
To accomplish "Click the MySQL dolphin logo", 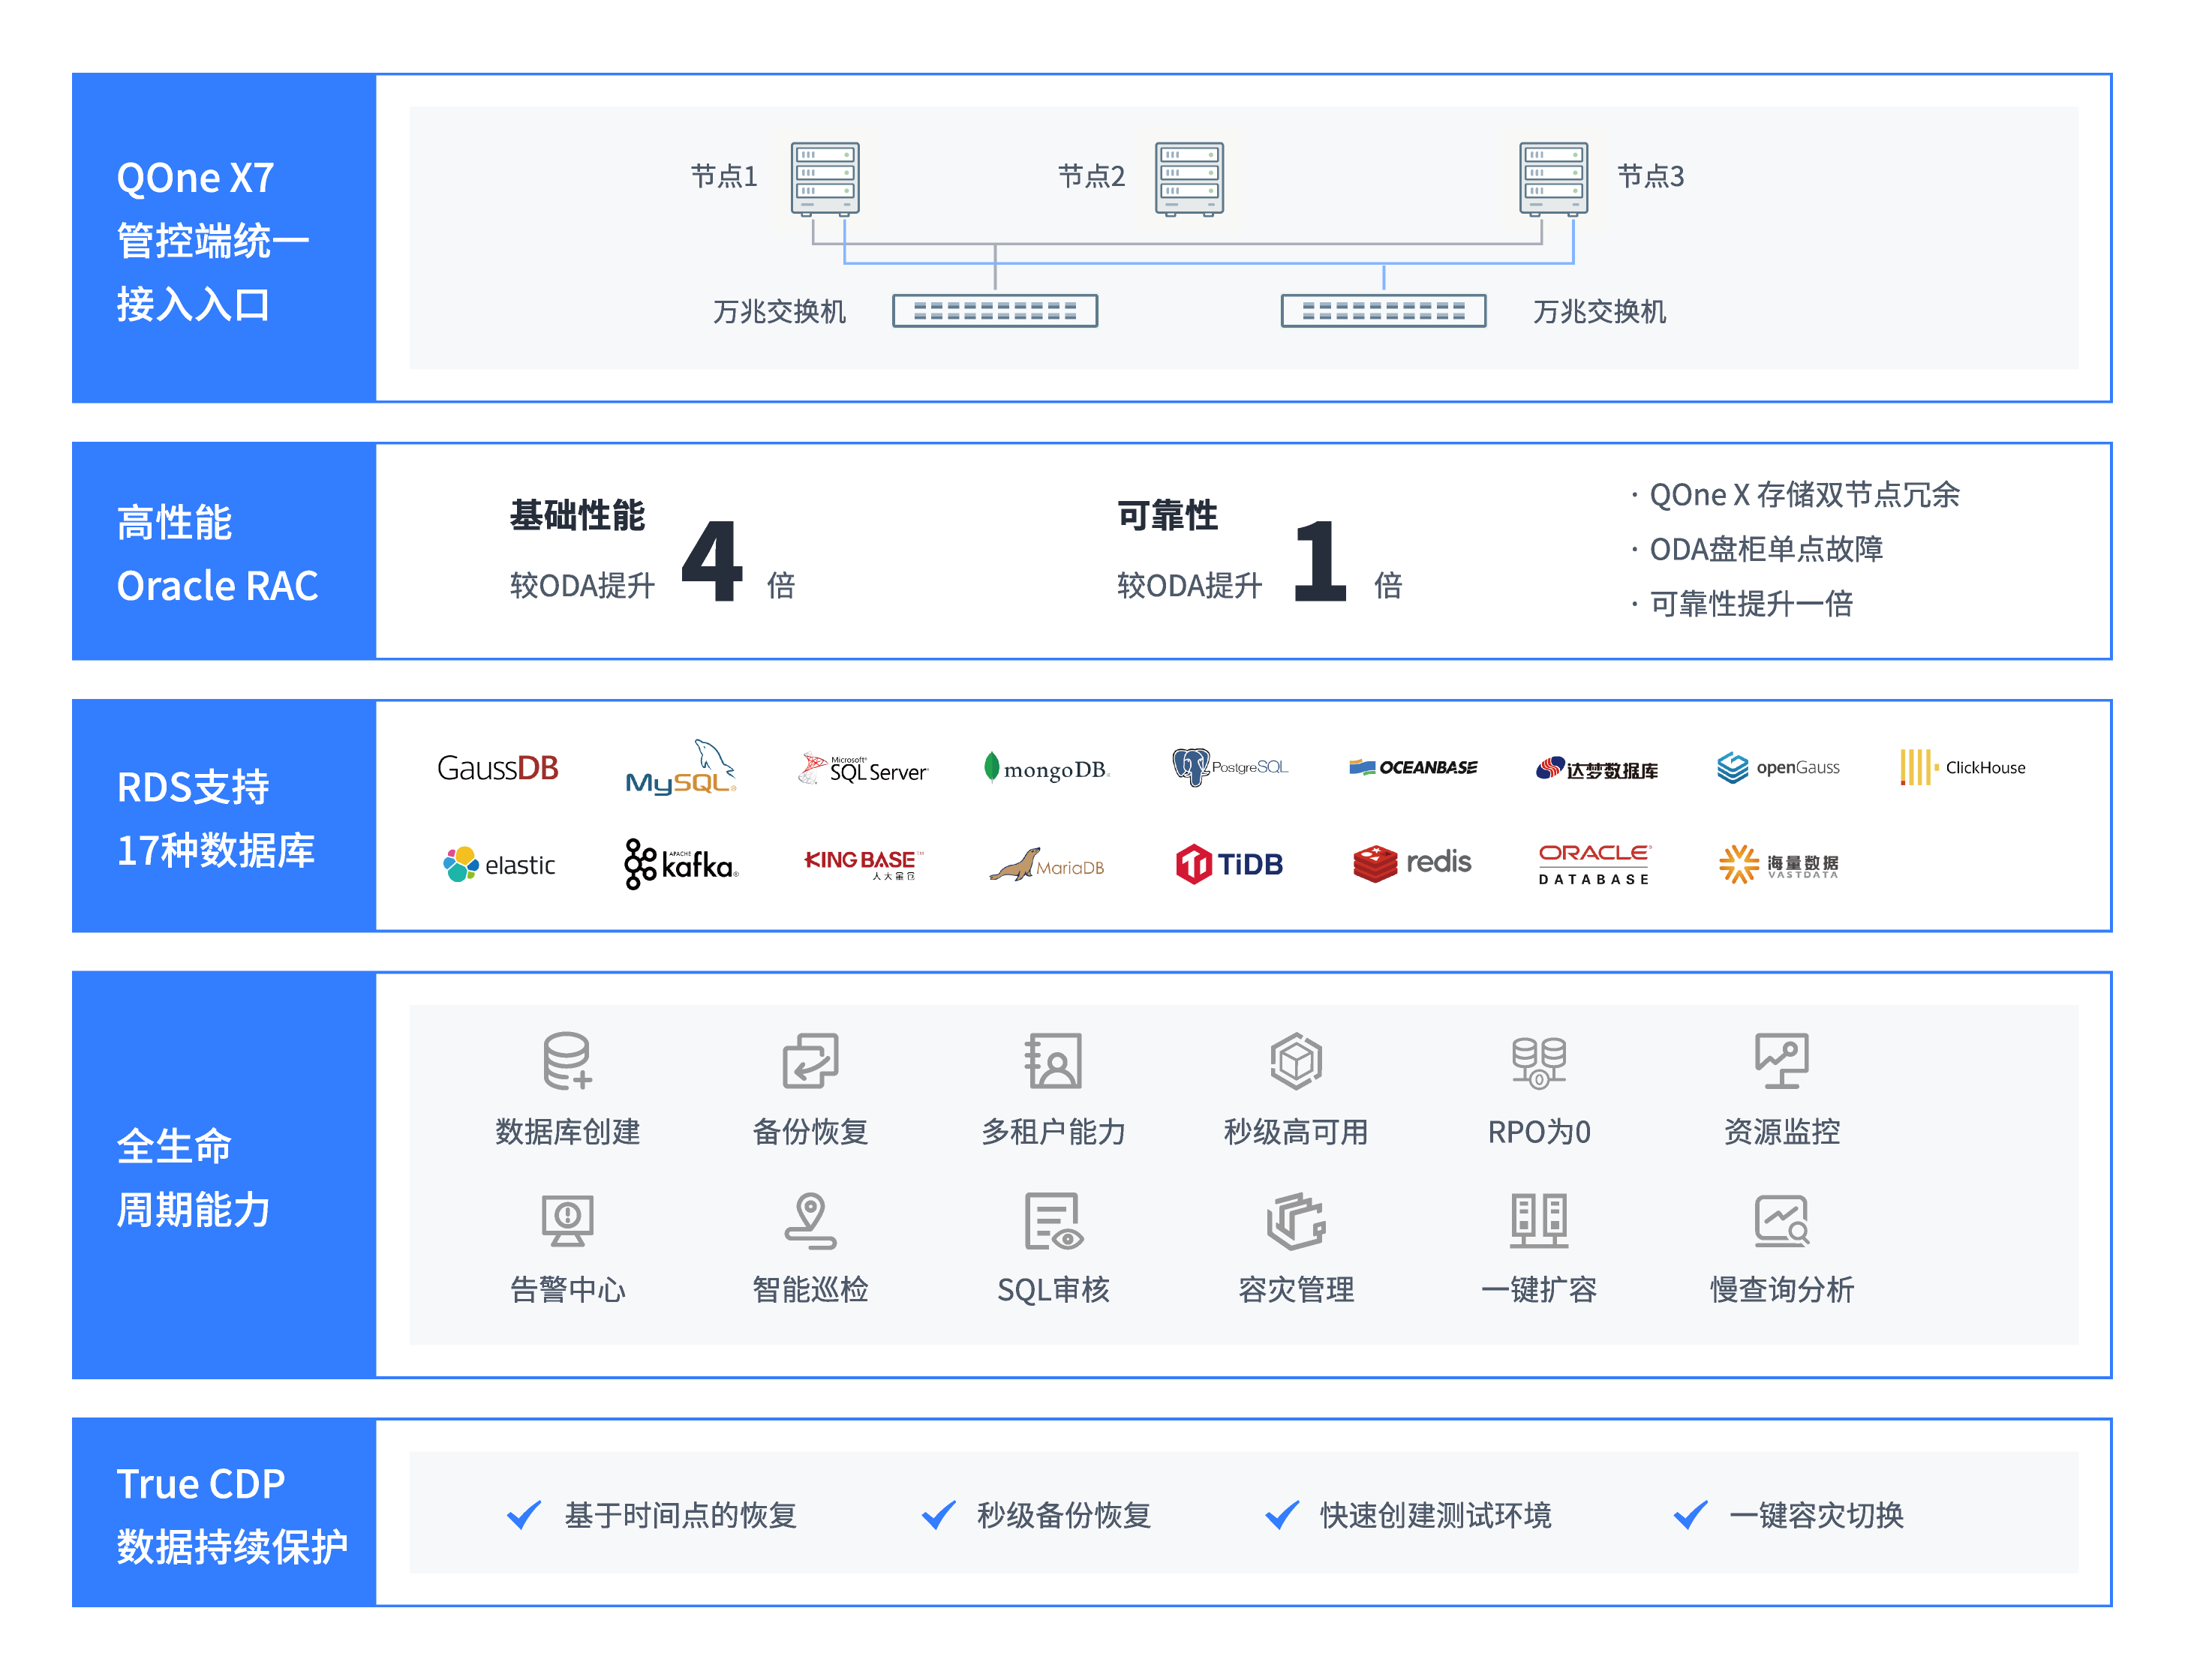I will [x=681, y=767].
